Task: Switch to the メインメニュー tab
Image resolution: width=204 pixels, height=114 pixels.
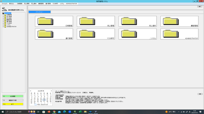Action: 40,12
